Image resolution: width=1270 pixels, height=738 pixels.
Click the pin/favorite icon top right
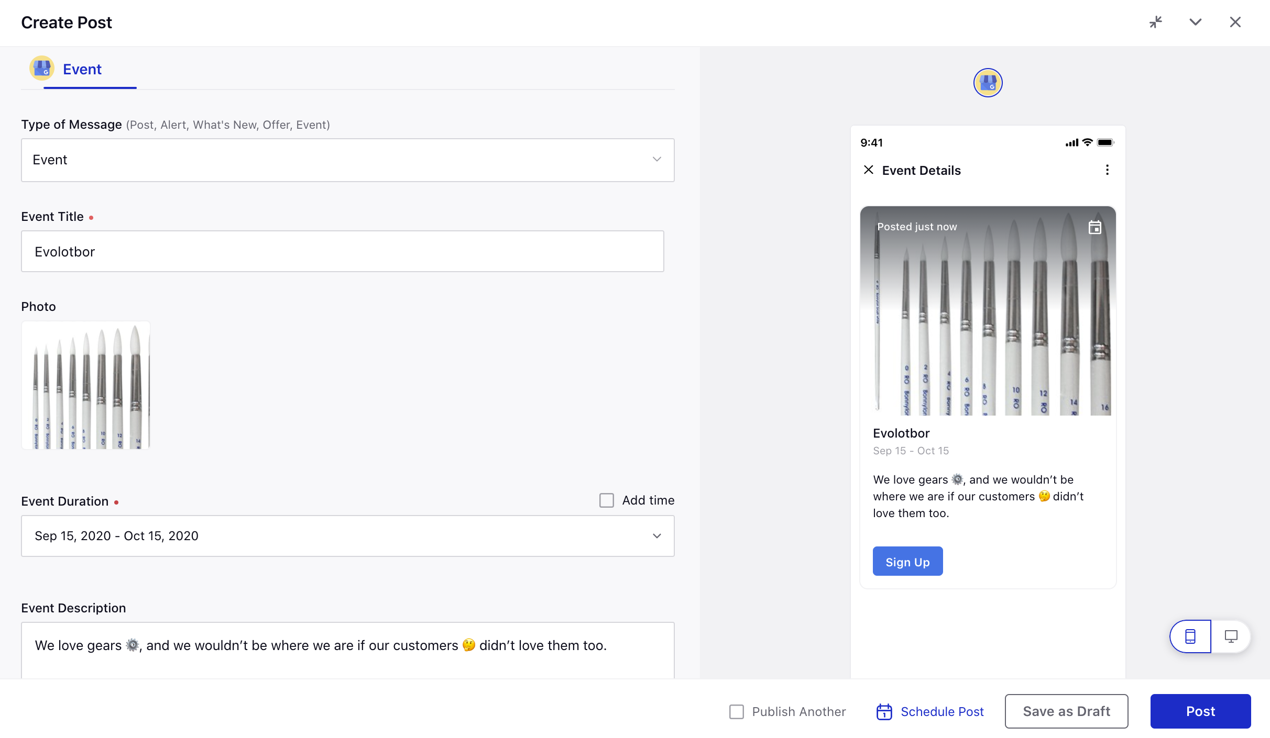[x=1156, y=22]
